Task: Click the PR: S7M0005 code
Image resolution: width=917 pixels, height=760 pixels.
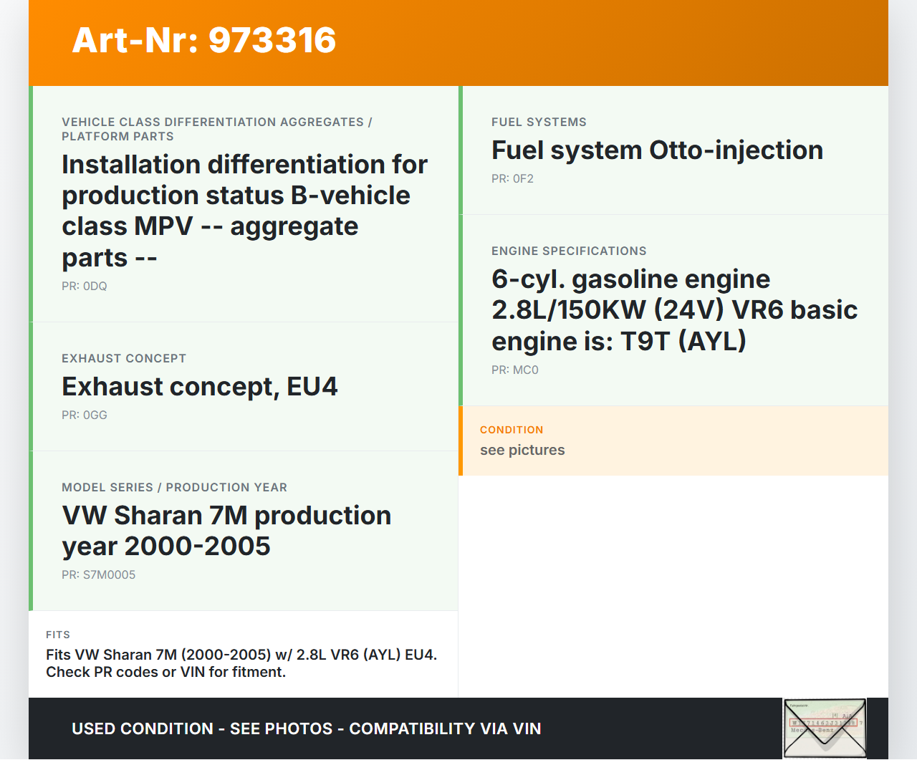Action: [x=99, y=575]
